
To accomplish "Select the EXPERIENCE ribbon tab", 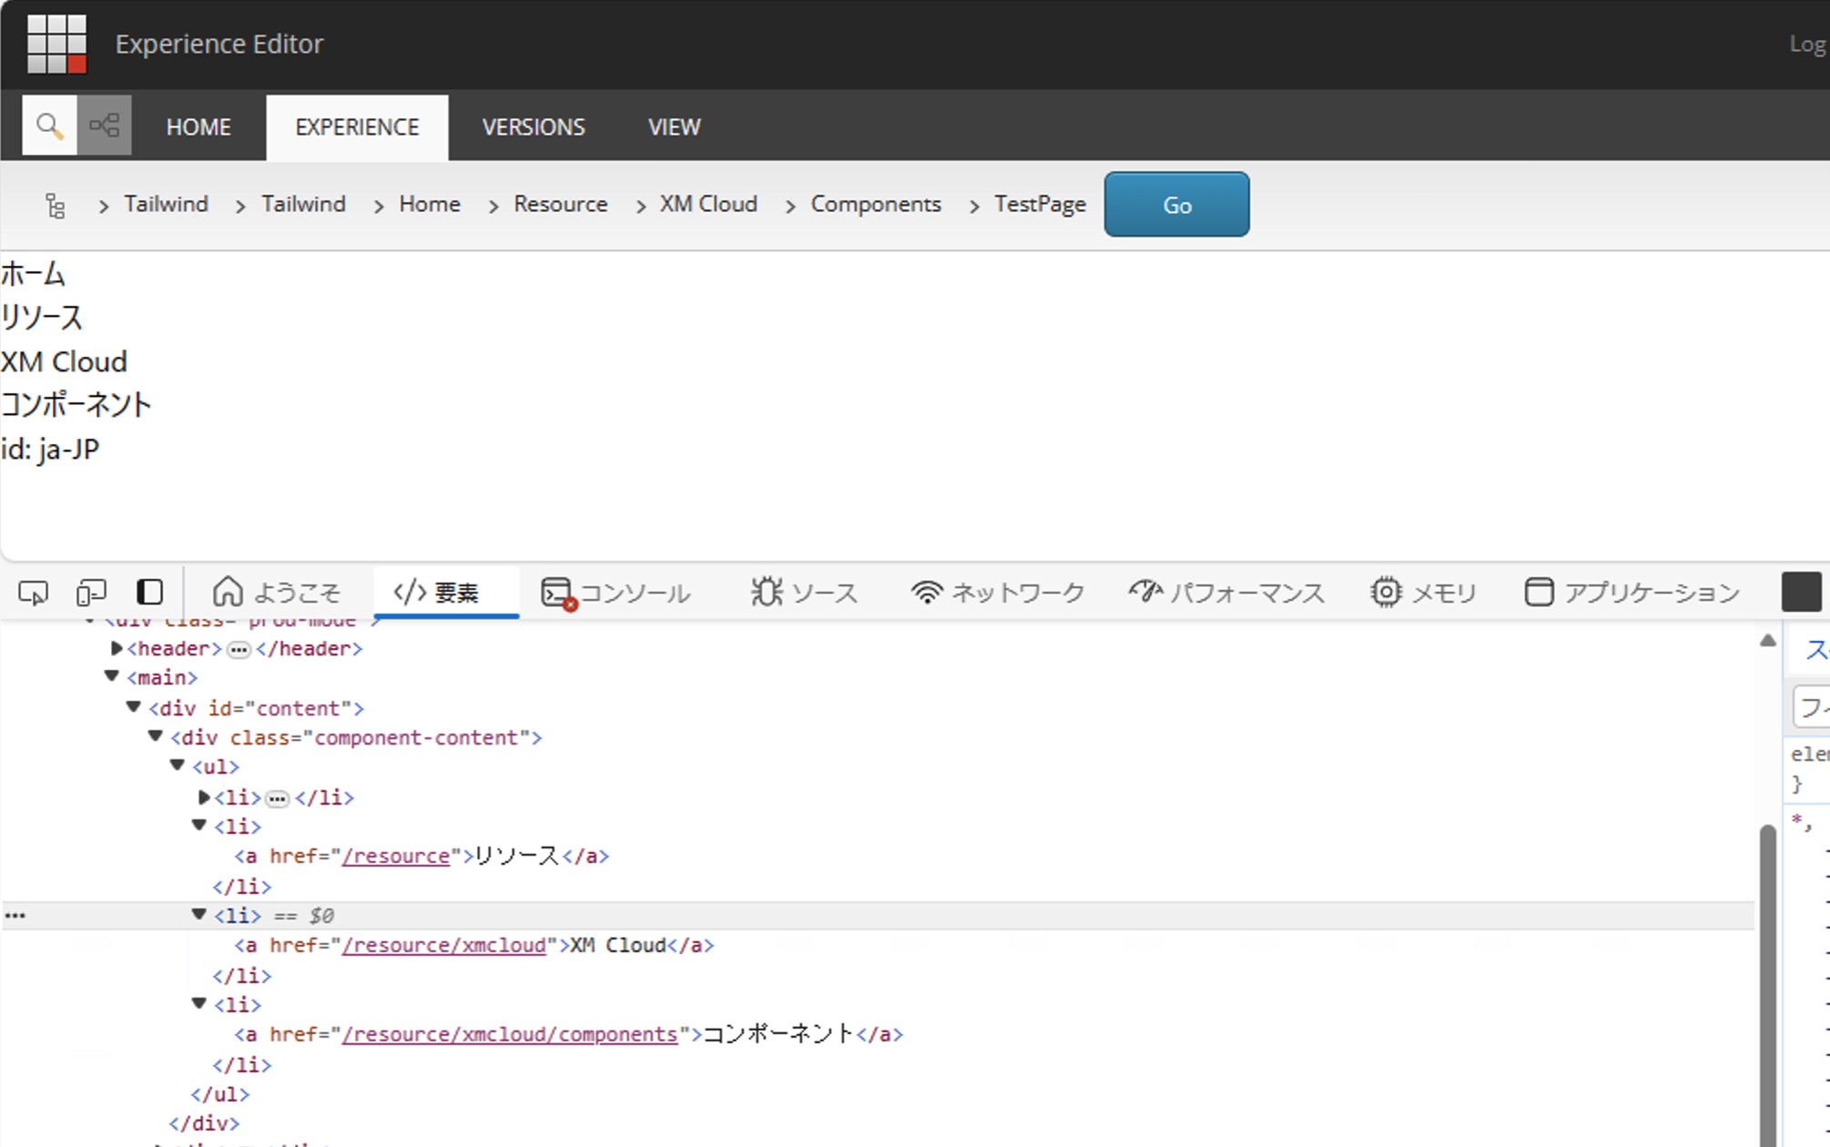I will click(357, 127).
